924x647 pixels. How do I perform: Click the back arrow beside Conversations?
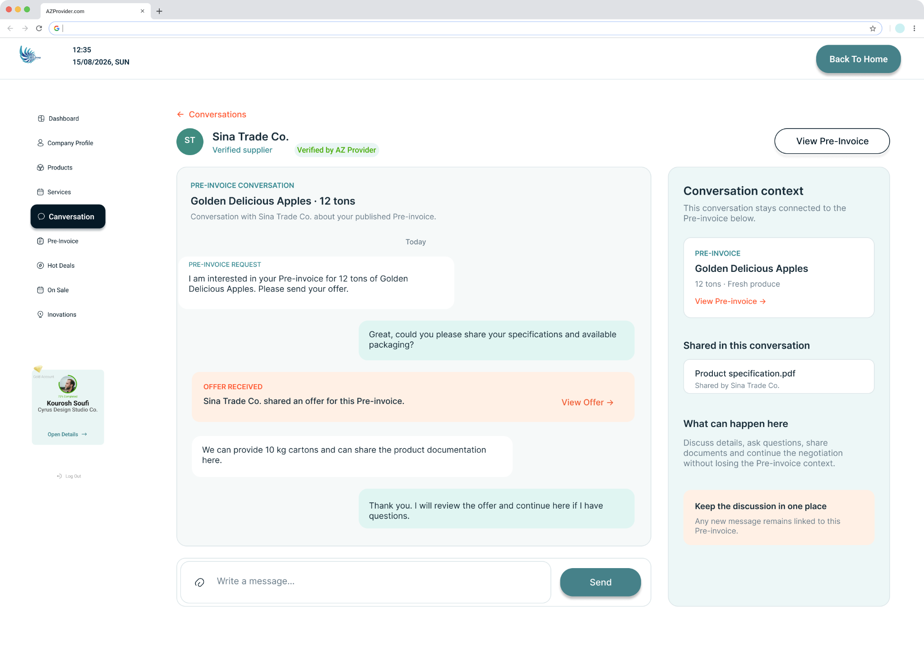pyautogui.click(x=180, y=115)
